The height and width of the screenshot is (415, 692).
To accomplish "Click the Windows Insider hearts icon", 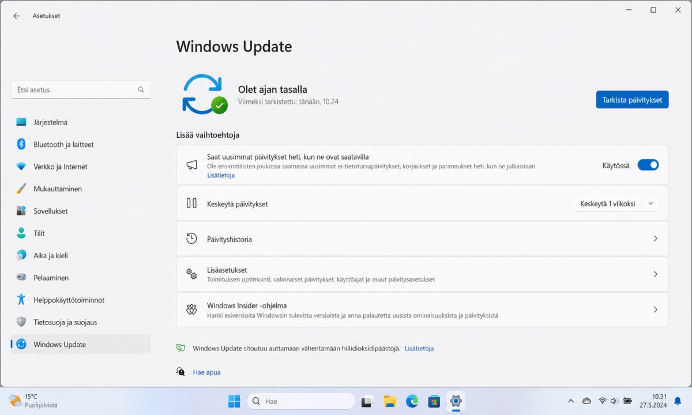I will pos(192,310).
